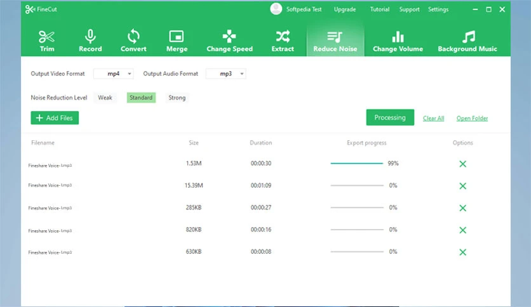Viewport: 531px width, 307px height.
Task: Set noise reduction level to Standard
Action: [141, 98]
